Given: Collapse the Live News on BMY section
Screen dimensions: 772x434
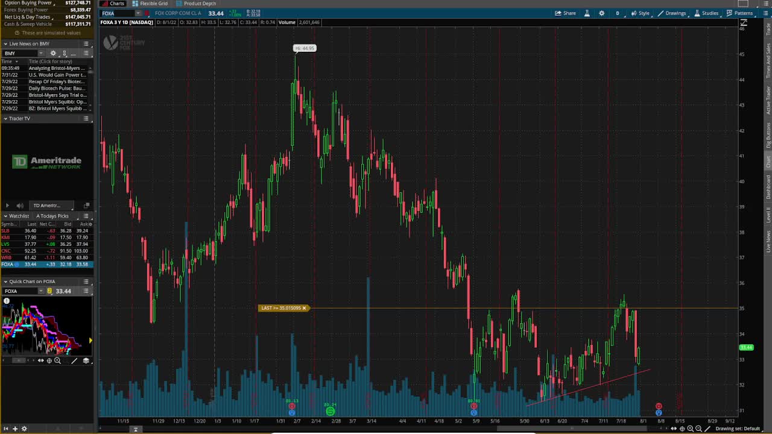Looking at the screenshot, I should pyautogui.click(x=5, y=44).
